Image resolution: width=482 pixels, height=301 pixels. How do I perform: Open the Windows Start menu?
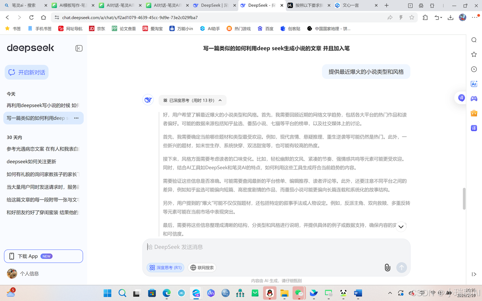pos(107,293)
